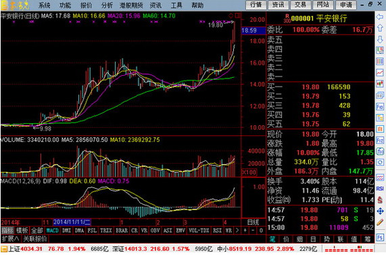The image size is (386, 255).
Task: Click the 2014/11/11 date marker on timeline
Action: click(72, 223)
